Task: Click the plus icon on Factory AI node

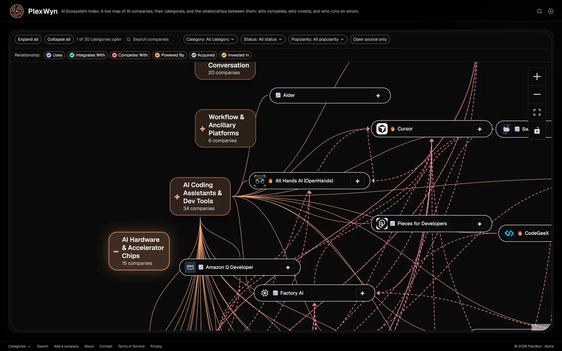Action: coord(363,293)
